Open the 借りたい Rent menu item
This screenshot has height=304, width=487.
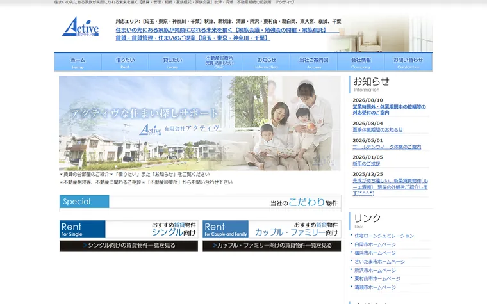pos(125,62)
